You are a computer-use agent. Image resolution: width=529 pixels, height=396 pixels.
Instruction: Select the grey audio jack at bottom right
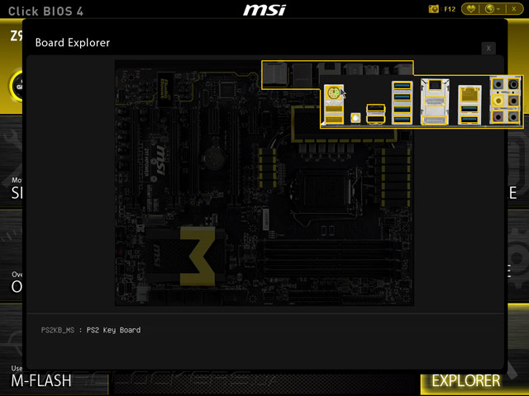coord(513,116)
